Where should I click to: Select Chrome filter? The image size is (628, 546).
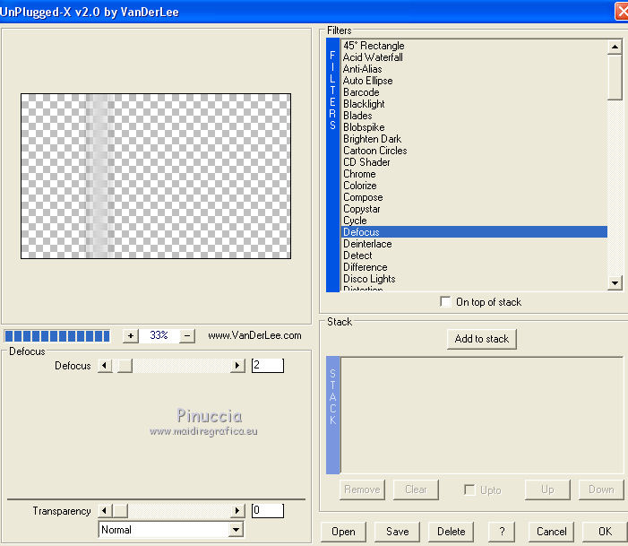click(474, 174)
